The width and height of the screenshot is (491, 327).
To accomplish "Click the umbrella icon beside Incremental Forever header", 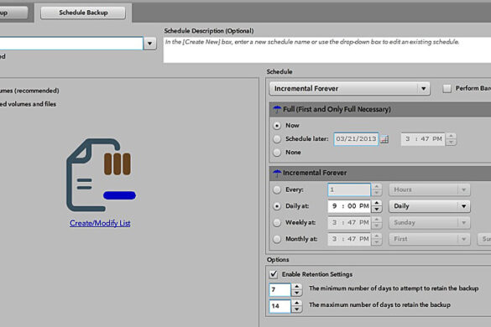I will (277, 173).
